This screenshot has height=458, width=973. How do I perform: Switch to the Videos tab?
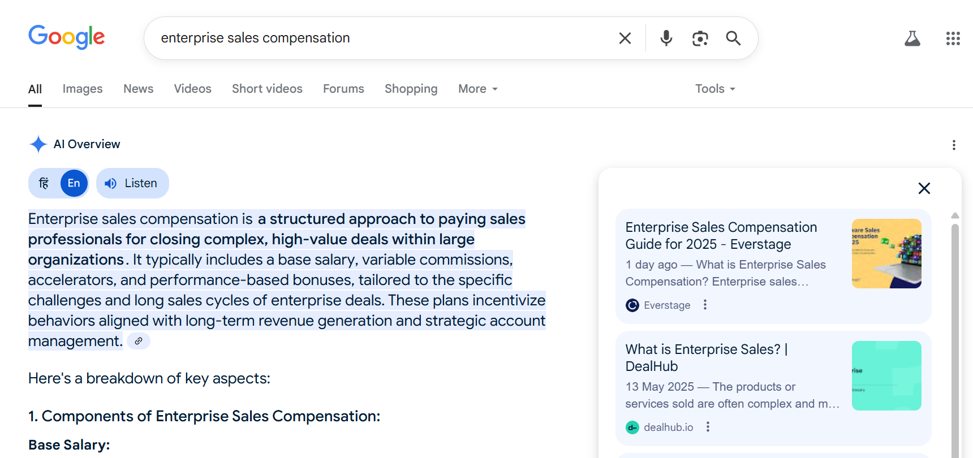[x=193, y=89]
